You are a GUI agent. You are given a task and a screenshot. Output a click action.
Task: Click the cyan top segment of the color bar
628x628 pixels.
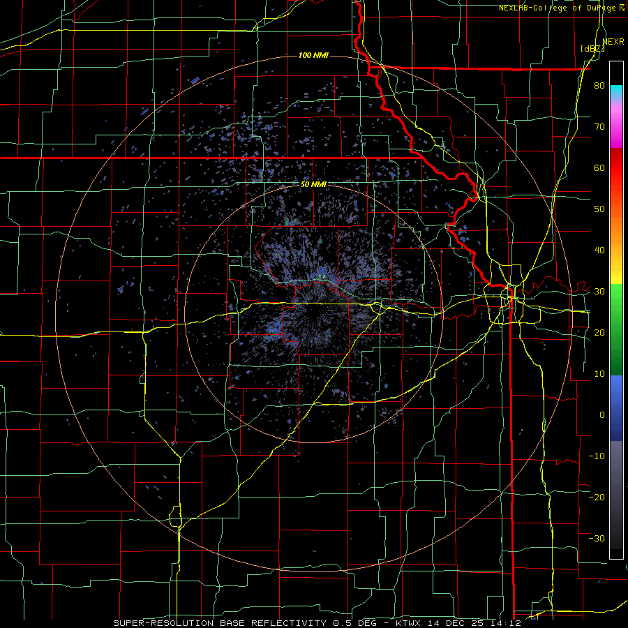click(x=616, y=93)
